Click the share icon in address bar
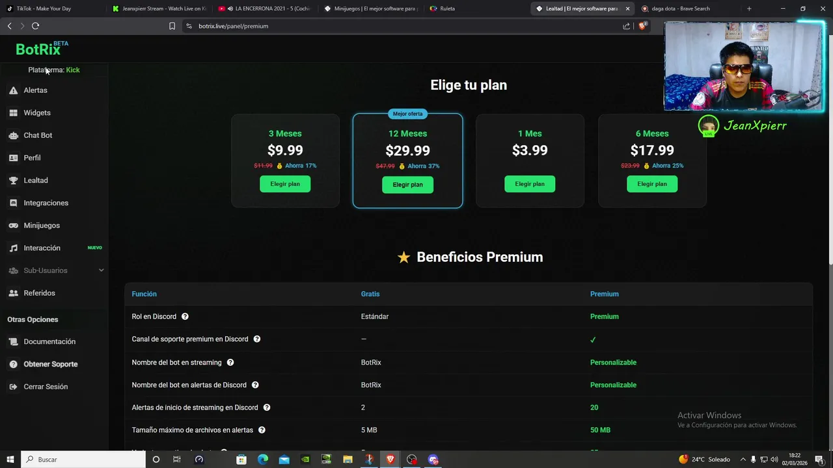The image size is (833, 468). [x=626, y=26]
